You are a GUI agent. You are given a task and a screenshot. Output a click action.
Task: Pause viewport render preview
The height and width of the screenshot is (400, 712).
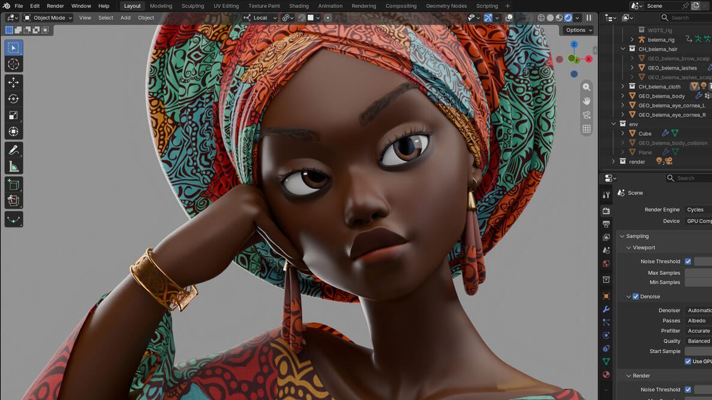[589, 18]
